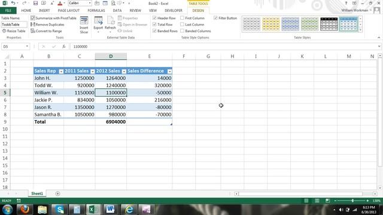Open Internet Explorer from the taskbar
Viewport: 383px width, 215px height.
tap(129, 210)
